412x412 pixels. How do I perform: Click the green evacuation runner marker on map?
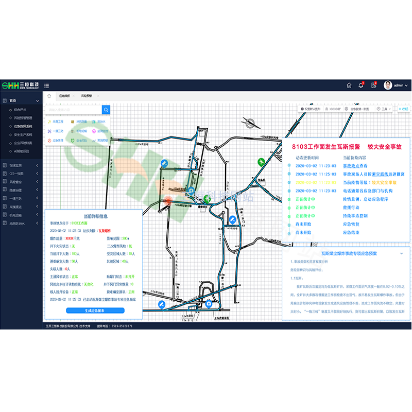click(261, 162)
